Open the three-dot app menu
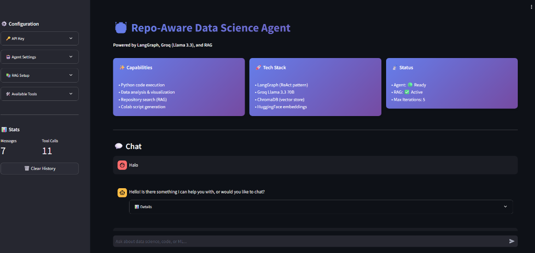The width and height of the screenshot is (535, 253). 531,7
